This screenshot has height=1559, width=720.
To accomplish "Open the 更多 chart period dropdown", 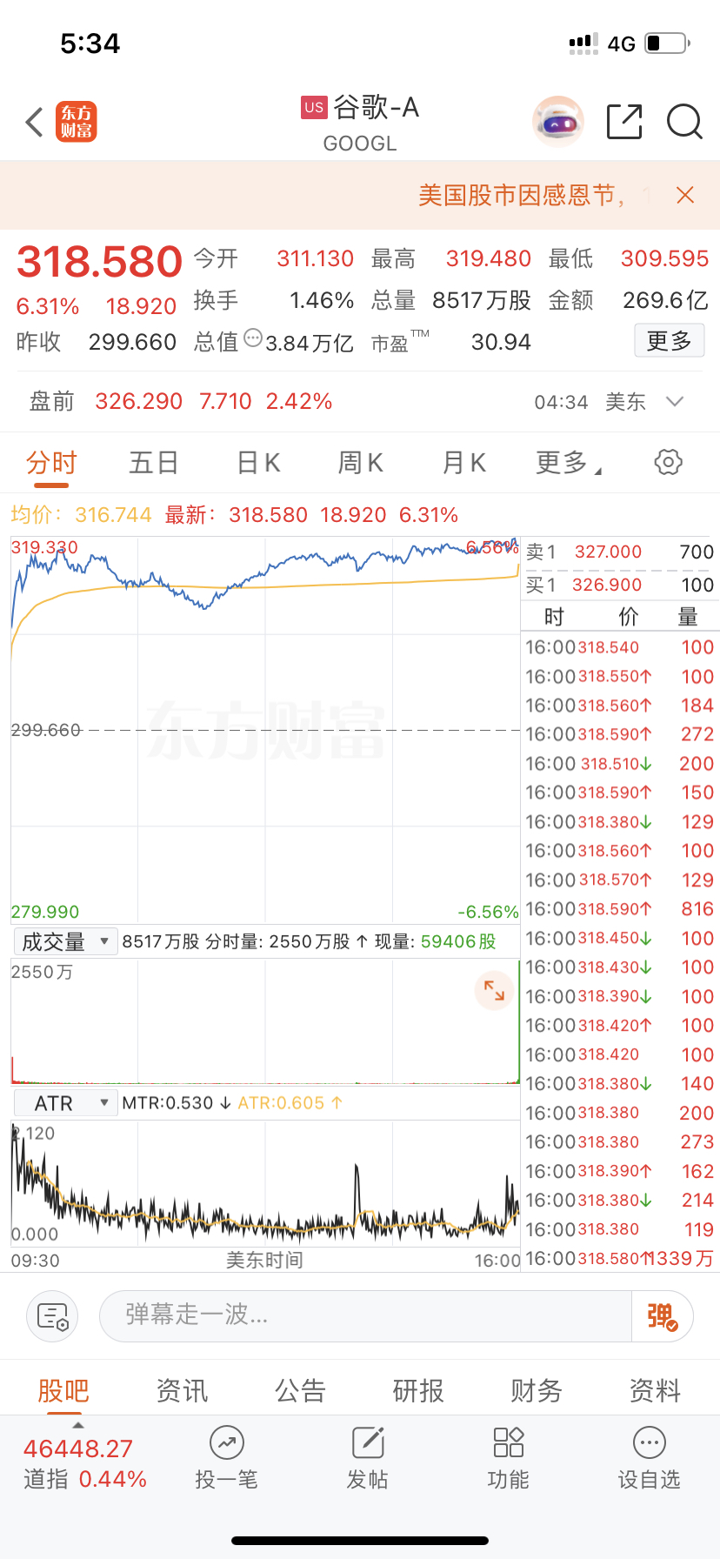I will click(568, 462).
